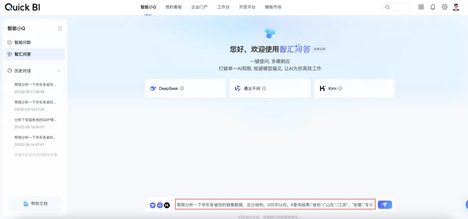Viewport: 468px width, 219px height.
Task: Select 智汇问答 in the sidebar
Action: click(x=35, y=54)
